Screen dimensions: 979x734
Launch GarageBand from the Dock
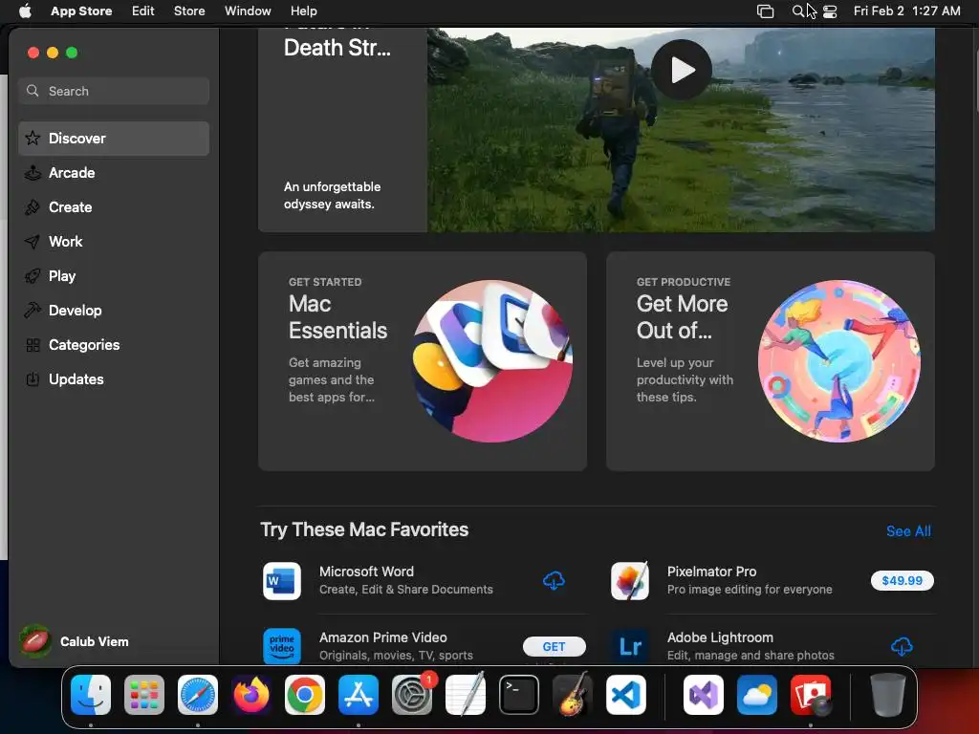(573, 695)
